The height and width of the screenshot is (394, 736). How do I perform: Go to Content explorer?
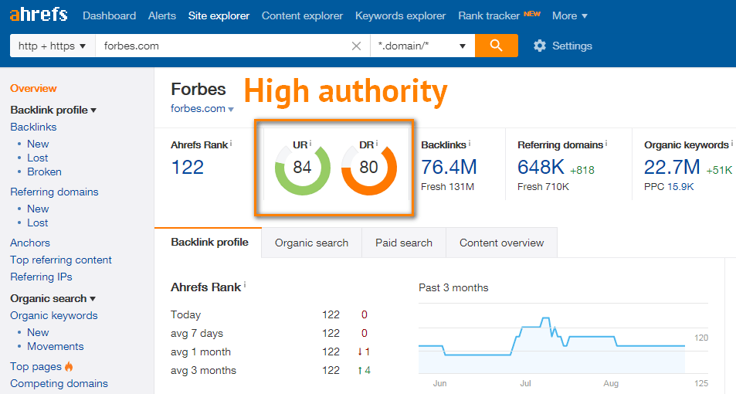tap(302, 15)
